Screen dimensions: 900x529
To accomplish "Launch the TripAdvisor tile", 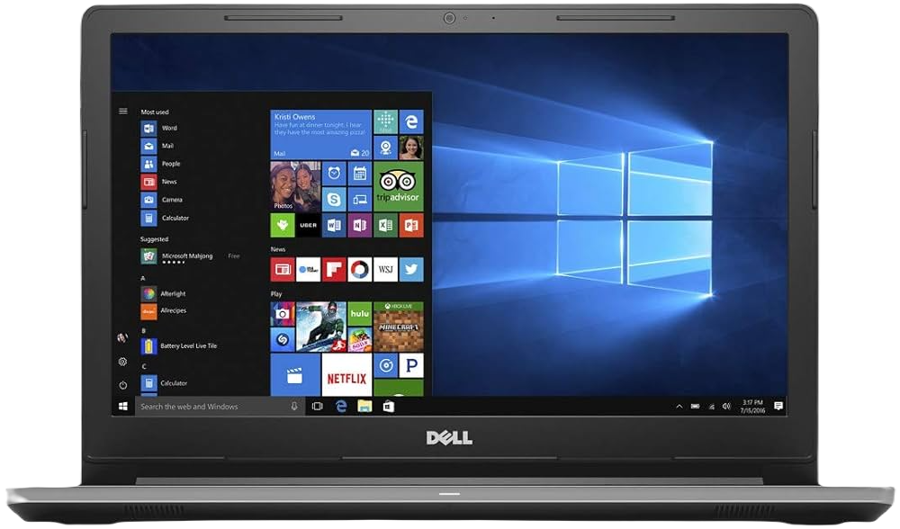I will click(x=399, y=185).
